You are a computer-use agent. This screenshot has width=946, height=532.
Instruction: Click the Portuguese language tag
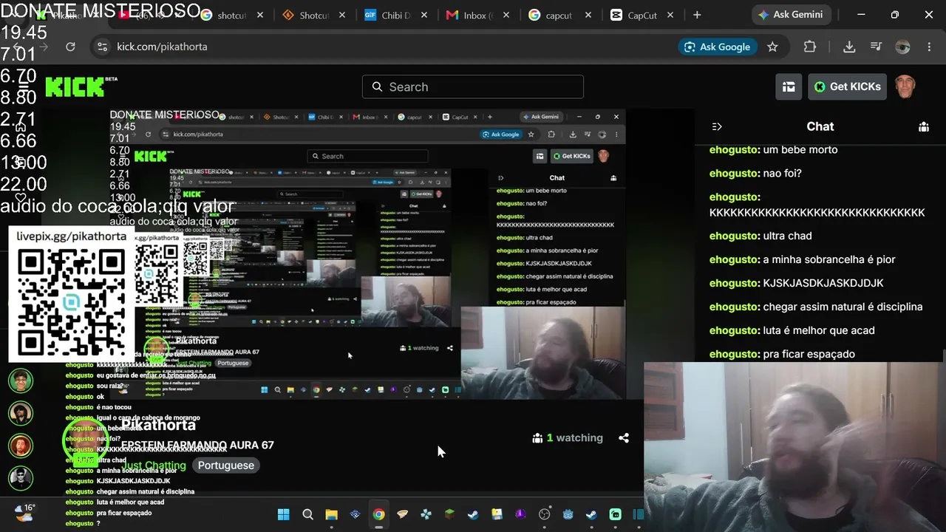click(226, 465)
